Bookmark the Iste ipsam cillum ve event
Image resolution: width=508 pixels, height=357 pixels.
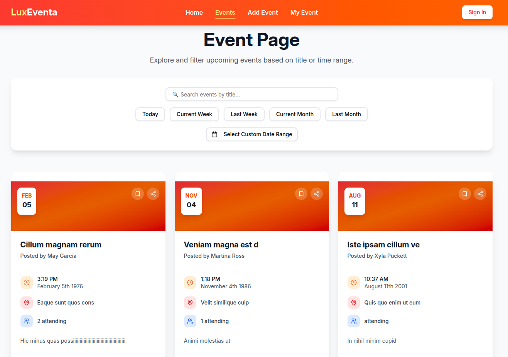[x=464, y=194]
